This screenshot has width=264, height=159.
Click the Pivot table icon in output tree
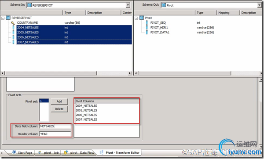142,18
